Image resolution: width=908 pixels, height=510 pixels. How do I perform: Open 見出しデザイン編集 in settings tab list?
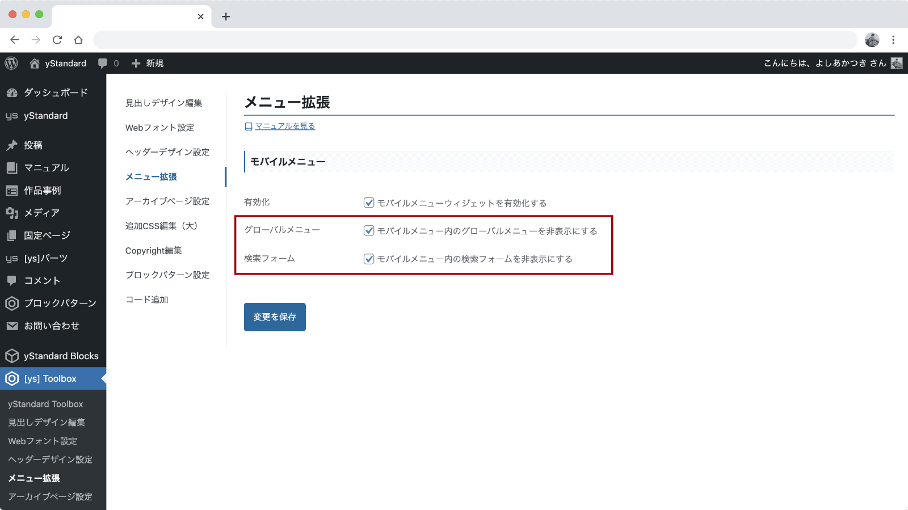pyautogui.click(x=164, y=103)
